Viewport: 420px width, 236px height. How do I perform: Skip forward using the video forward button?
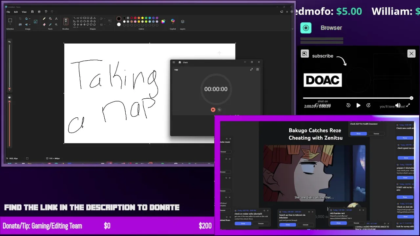click(368, 106)
